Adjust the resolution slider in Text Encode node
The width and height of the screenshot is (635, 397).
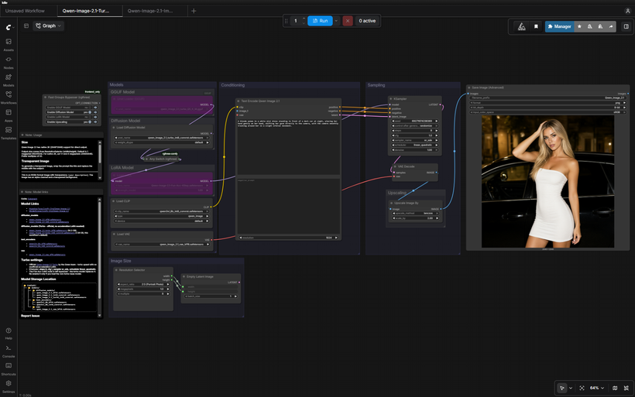288,238
